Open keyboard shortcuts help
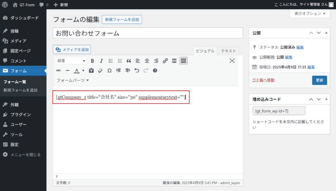Image resolution: width=336 pixels, height=191 pixels. pos(155,70)
